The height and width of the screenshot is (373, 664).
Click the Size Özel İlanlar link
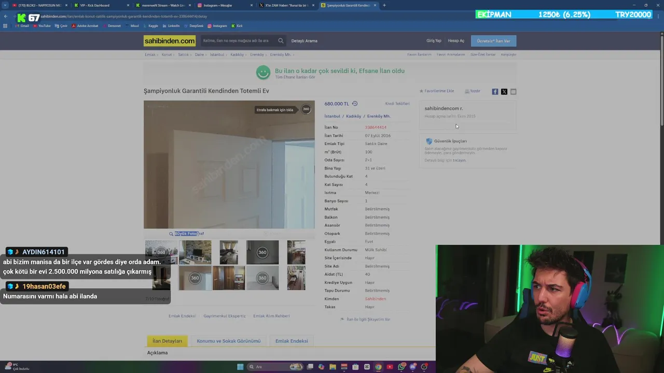pyautogui.click(x=483, y=54)
